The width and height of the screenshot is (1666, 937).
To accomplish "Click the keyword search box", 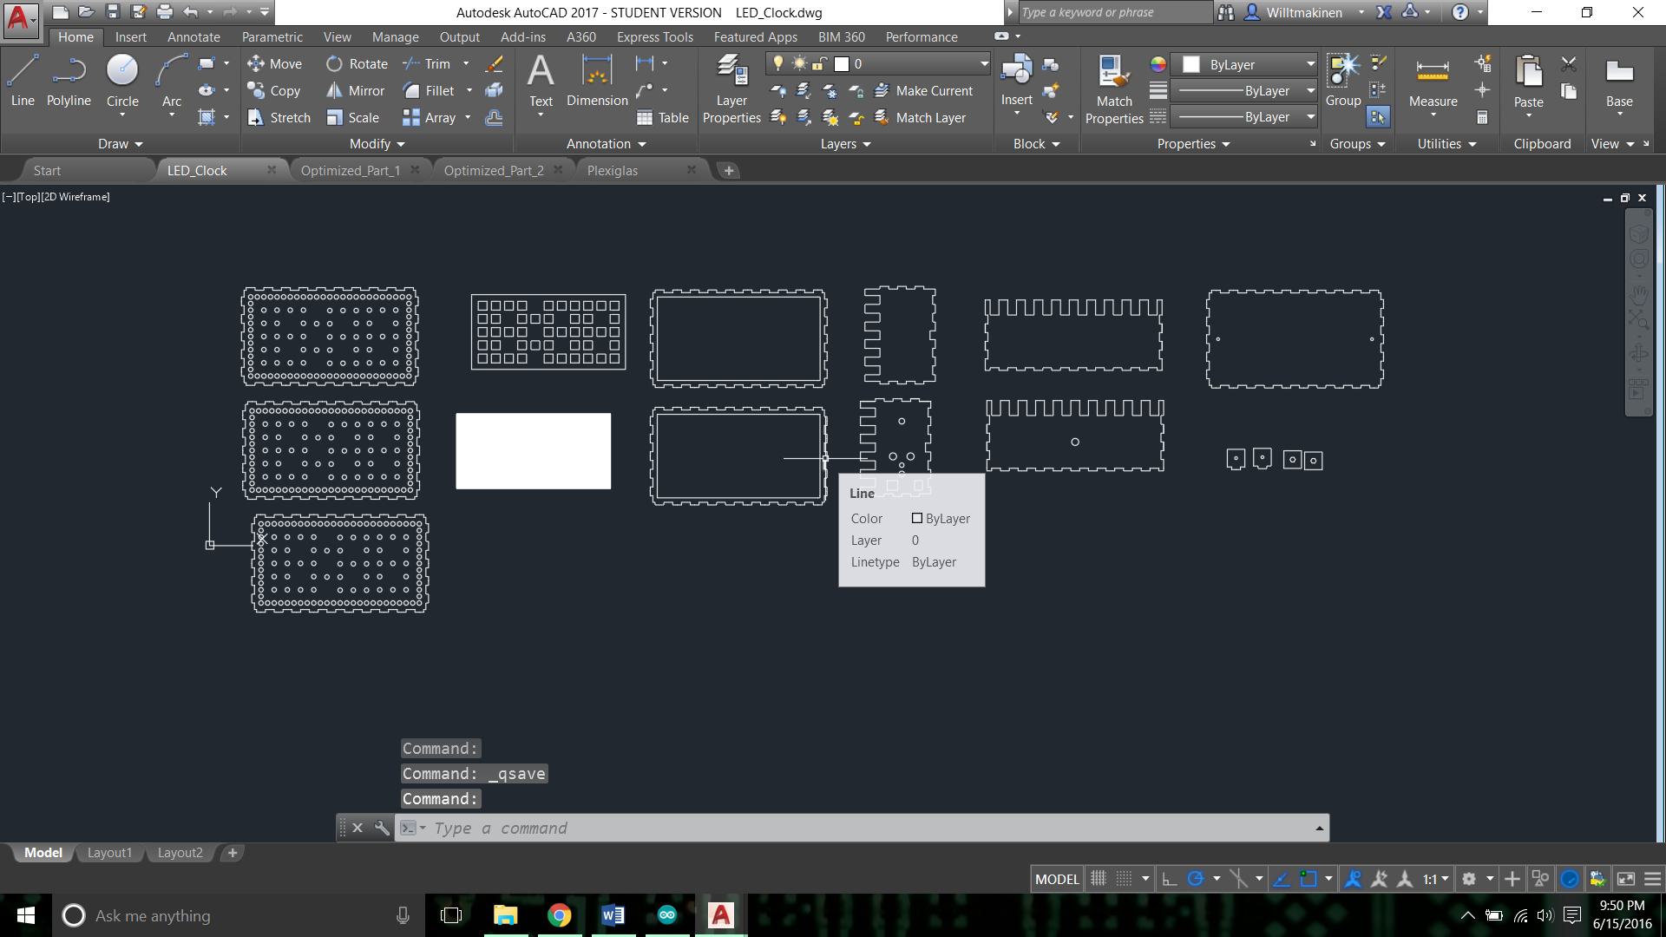I will [x=1114, y=12].
